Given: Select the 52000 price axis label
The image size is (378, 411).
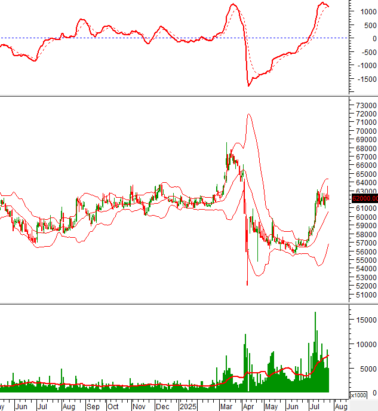Looking at the screenshot, I should [x=366, y=286].
